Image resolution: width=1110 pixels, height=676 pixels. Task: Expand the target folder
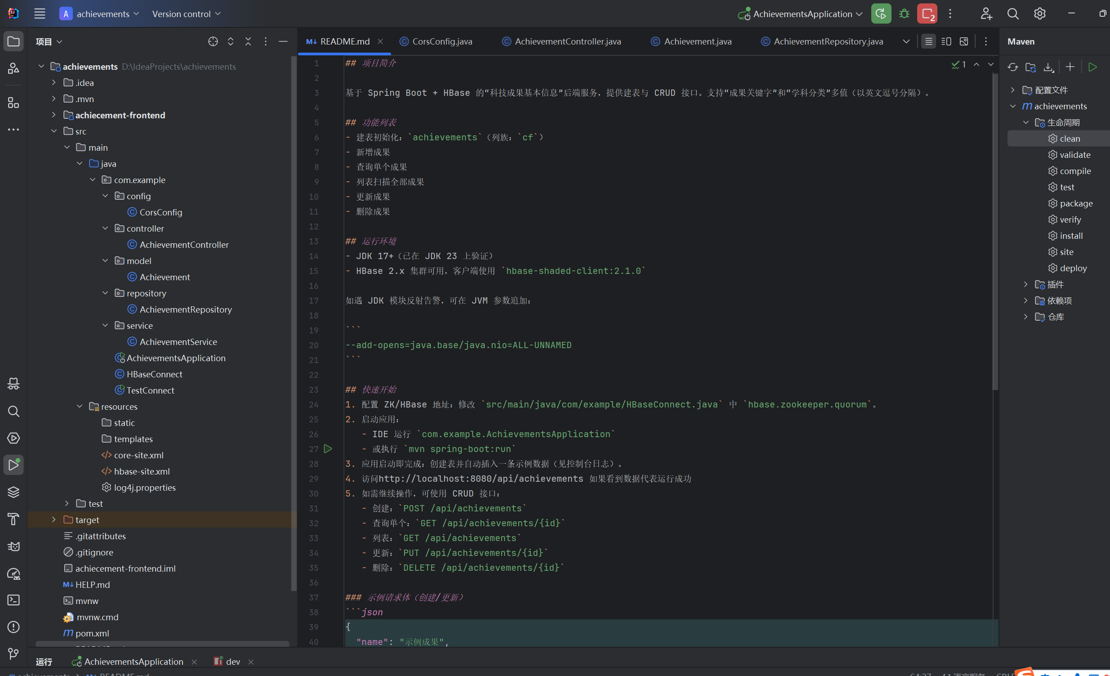[x=53, y=519]
